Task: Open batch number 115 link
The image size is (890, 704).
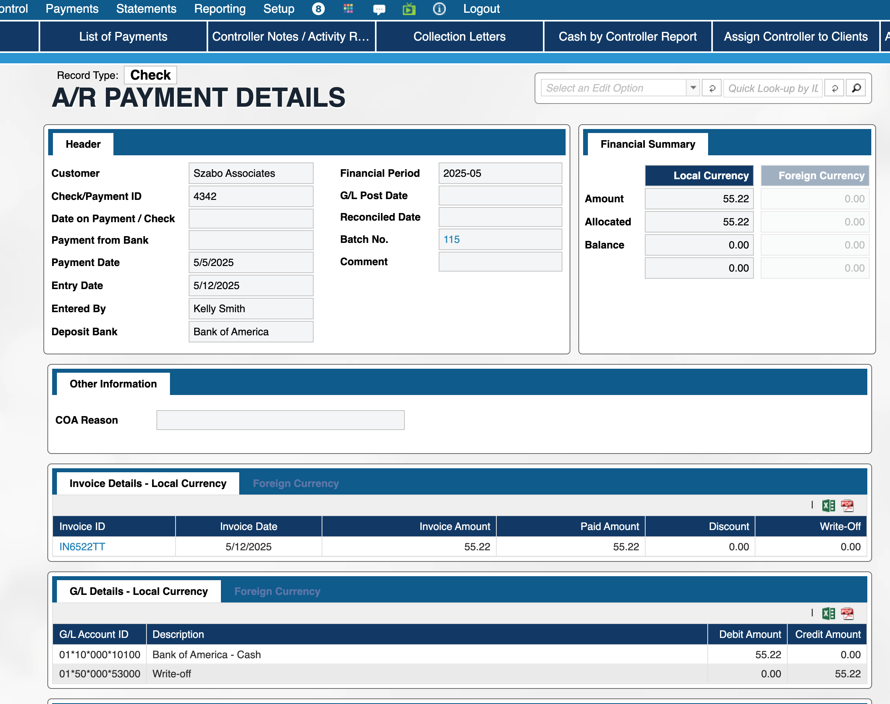Action: [451, 239]
